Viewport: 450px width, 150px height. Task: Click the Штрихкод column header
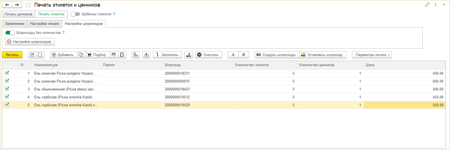(x=198, y=65)
